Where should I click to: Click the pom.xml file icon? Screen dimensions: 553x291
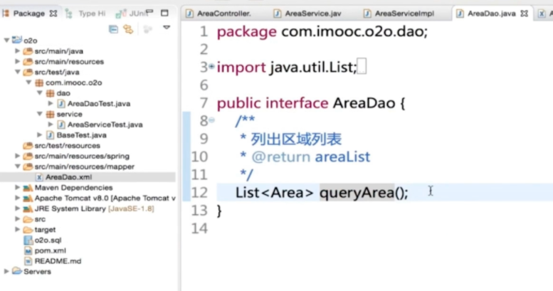coord(28,250)
